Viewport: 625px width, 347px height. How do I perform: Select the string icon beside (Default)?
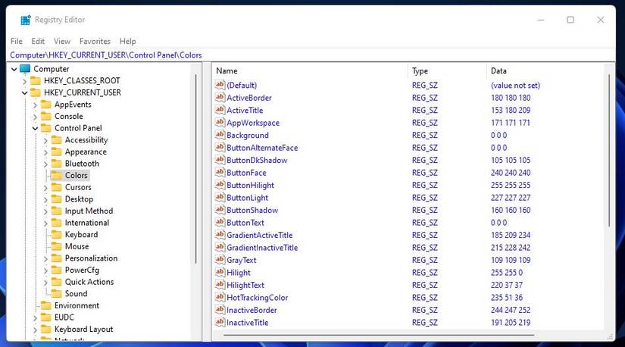tap(220, 85)
